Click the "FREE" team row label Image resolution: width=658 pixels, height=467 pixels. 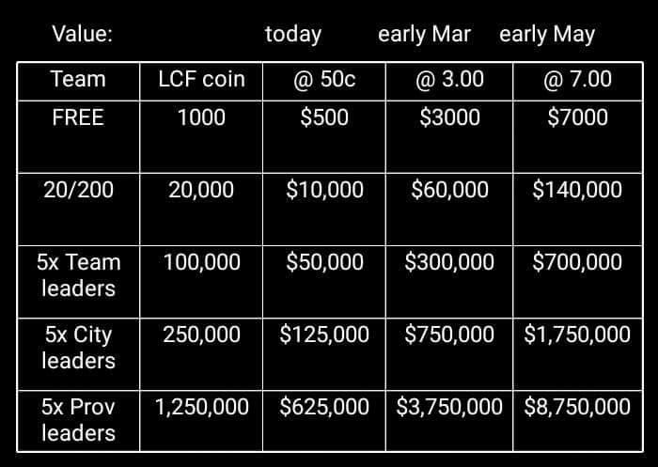click(x=78, y=117)
